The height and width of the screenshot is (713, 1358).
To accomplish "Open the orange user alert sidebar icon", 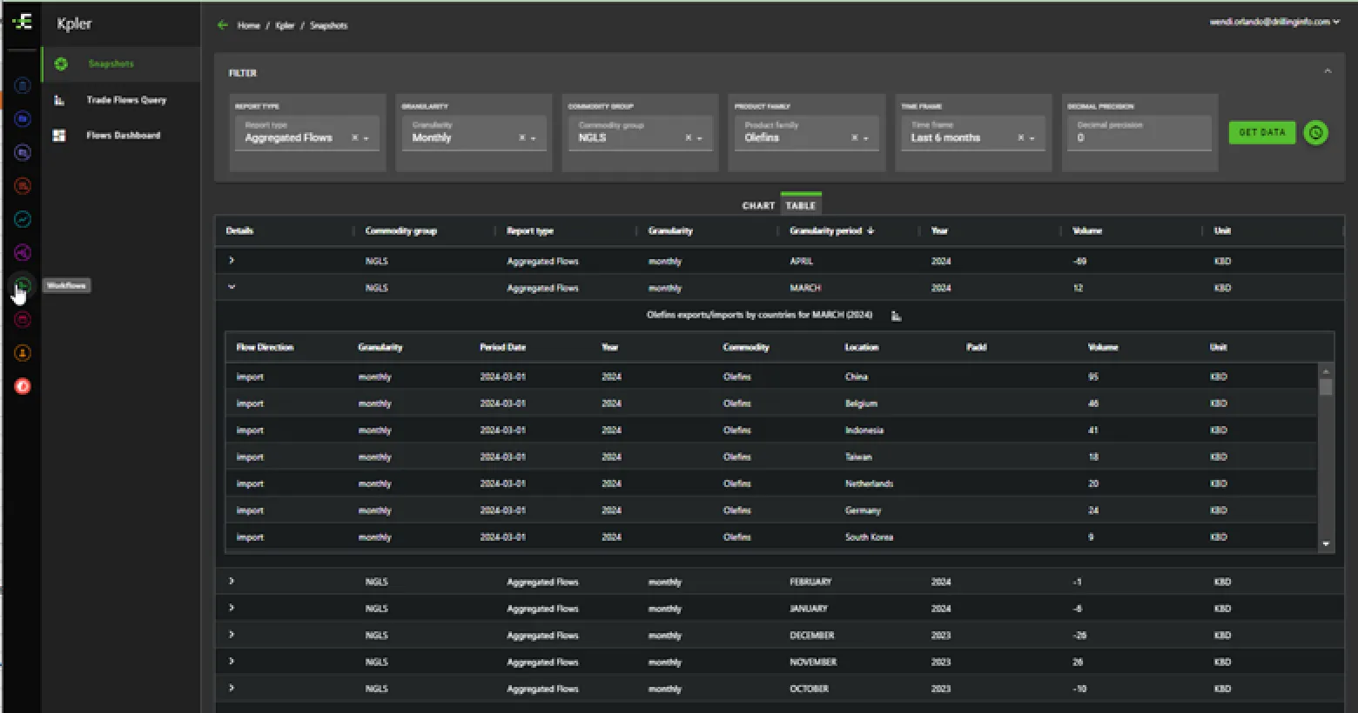I will click(x=22, y=352).
